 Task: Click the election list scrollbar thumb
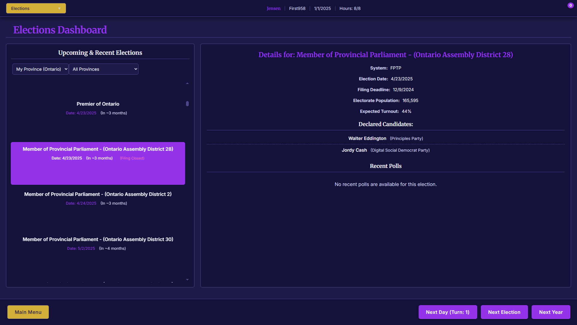[187, 104]
